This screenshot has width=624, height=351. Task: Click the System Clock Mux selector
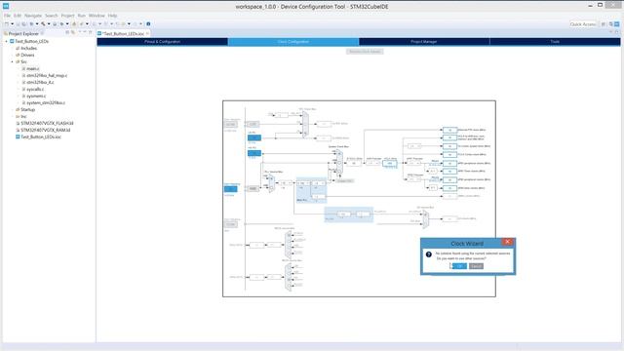tap(339, 163)
